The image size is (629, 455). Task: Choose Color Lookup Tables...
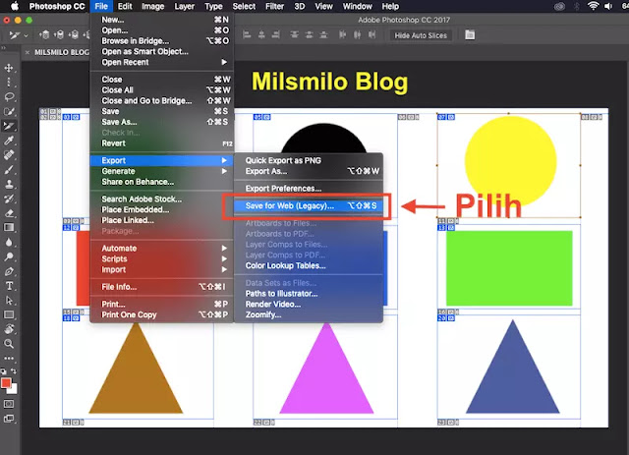[x=308, y=265]
